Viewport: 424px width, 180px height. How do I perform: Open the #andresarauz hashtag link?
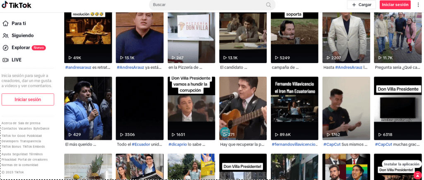[78, 67]
